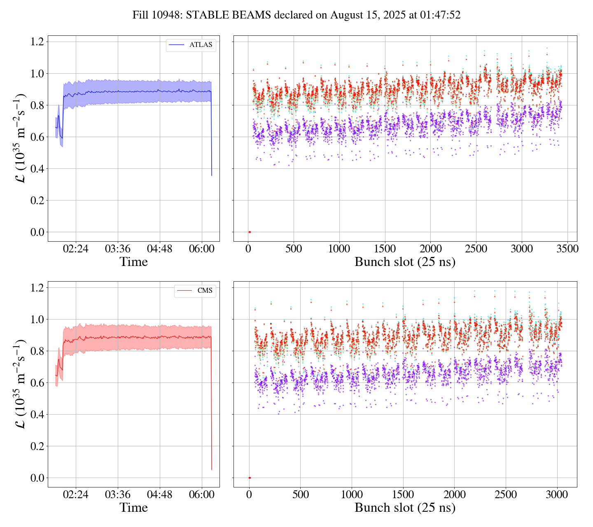Click the 04:48 time tick on CMS plot
Image resolution: width=593 pixels, height=527 pixels.
pos(160,495)
